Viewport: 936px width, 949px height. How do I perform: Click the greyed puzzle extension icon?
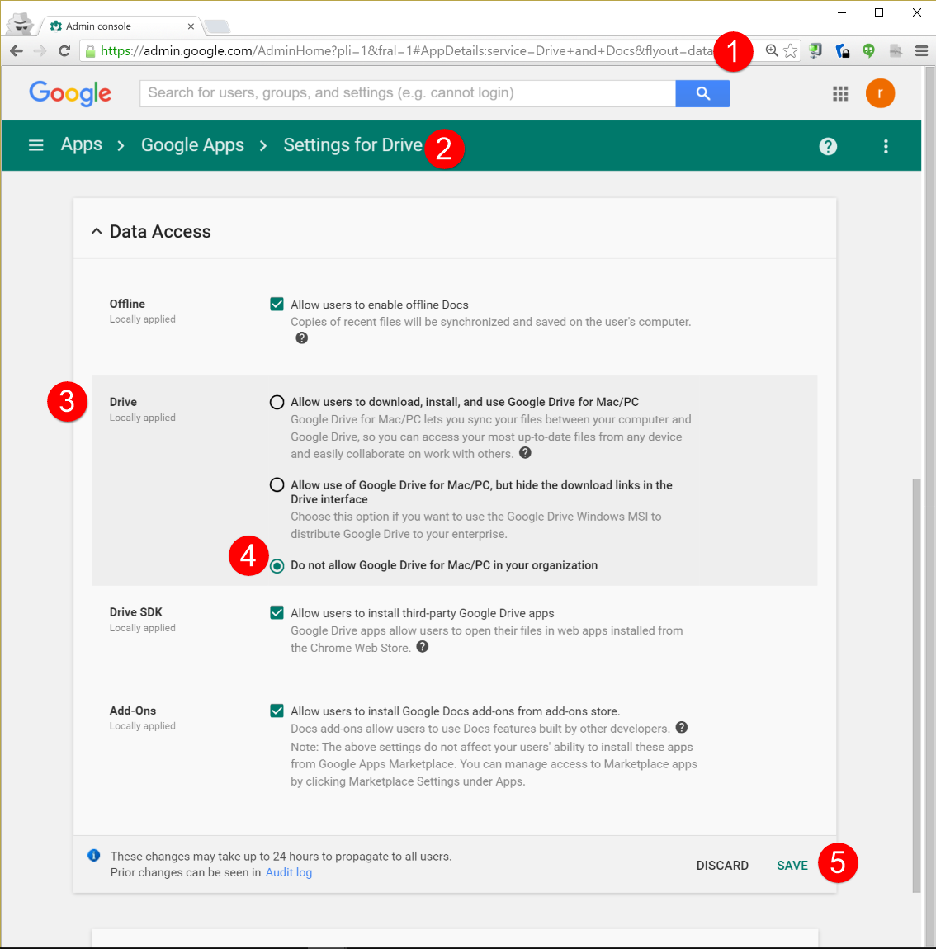pyautogui.click(x=896, y=51)
